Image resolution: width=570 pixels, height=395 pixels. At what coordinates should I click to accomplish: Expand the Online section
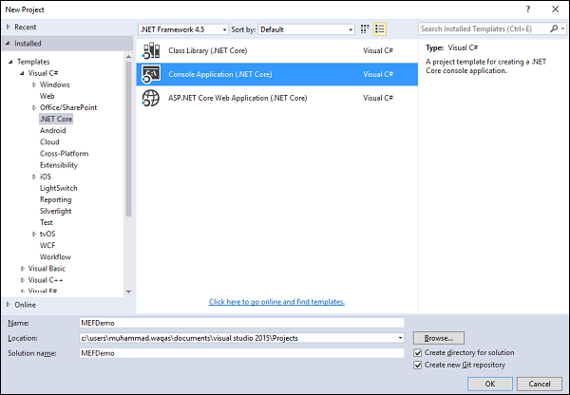point(9,305)
